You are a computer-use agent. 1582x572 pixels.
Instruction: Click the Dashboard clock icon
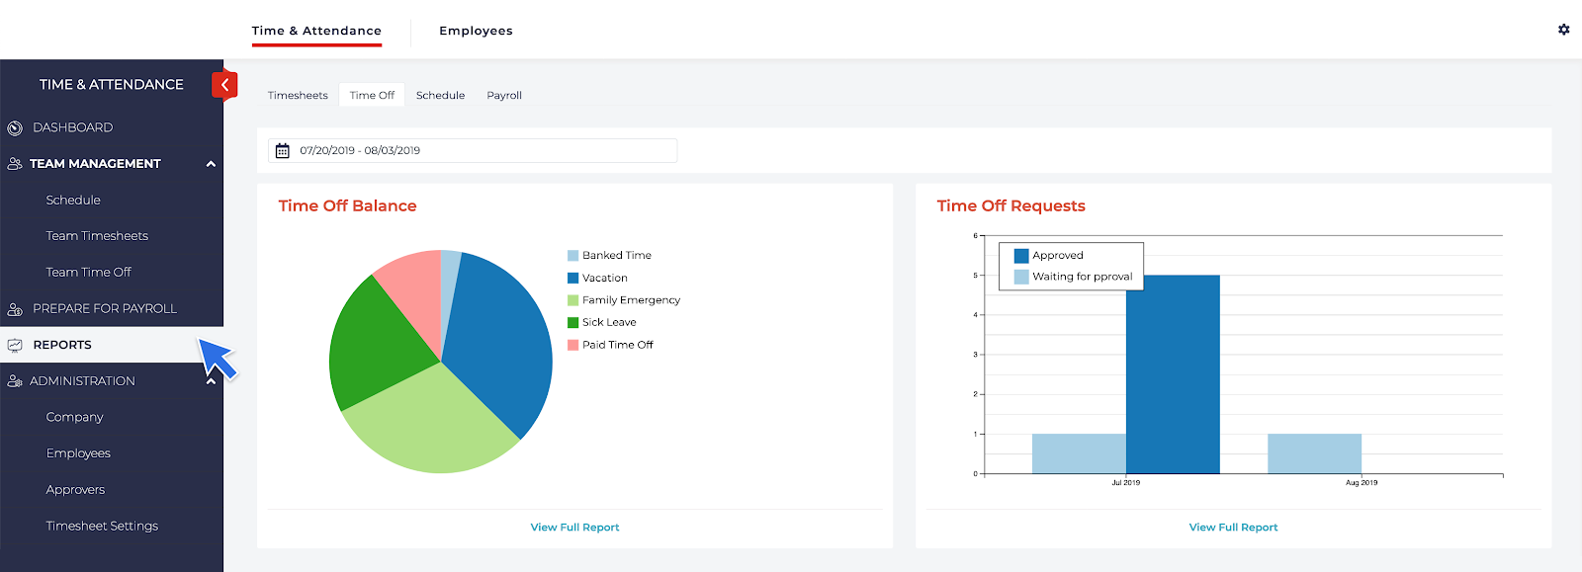pyautogui.click(x=15, y=128)
